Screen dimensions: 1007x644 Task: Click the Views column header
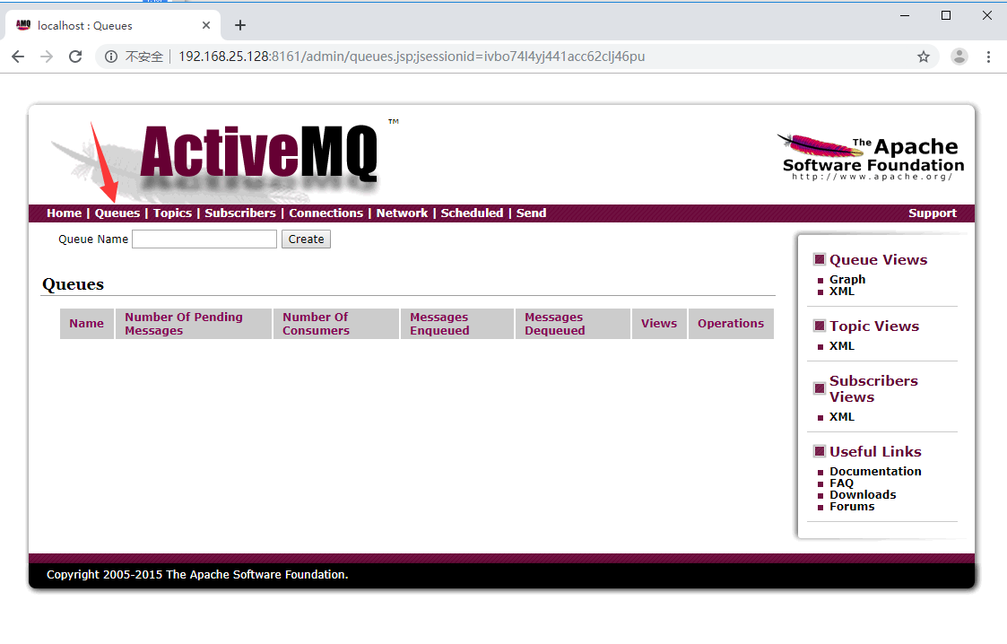(659, 324)
